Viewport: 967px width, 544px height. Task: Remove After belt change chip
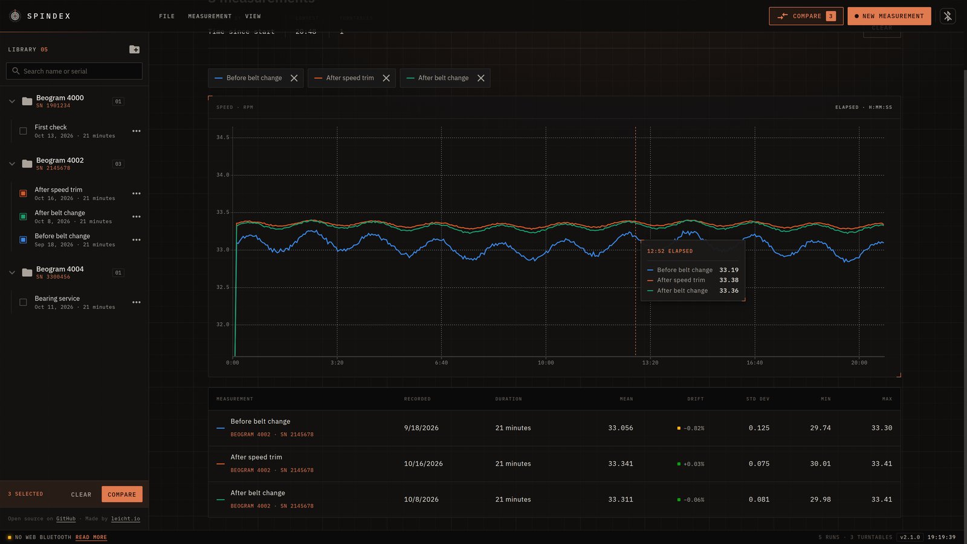pos(481,78)
